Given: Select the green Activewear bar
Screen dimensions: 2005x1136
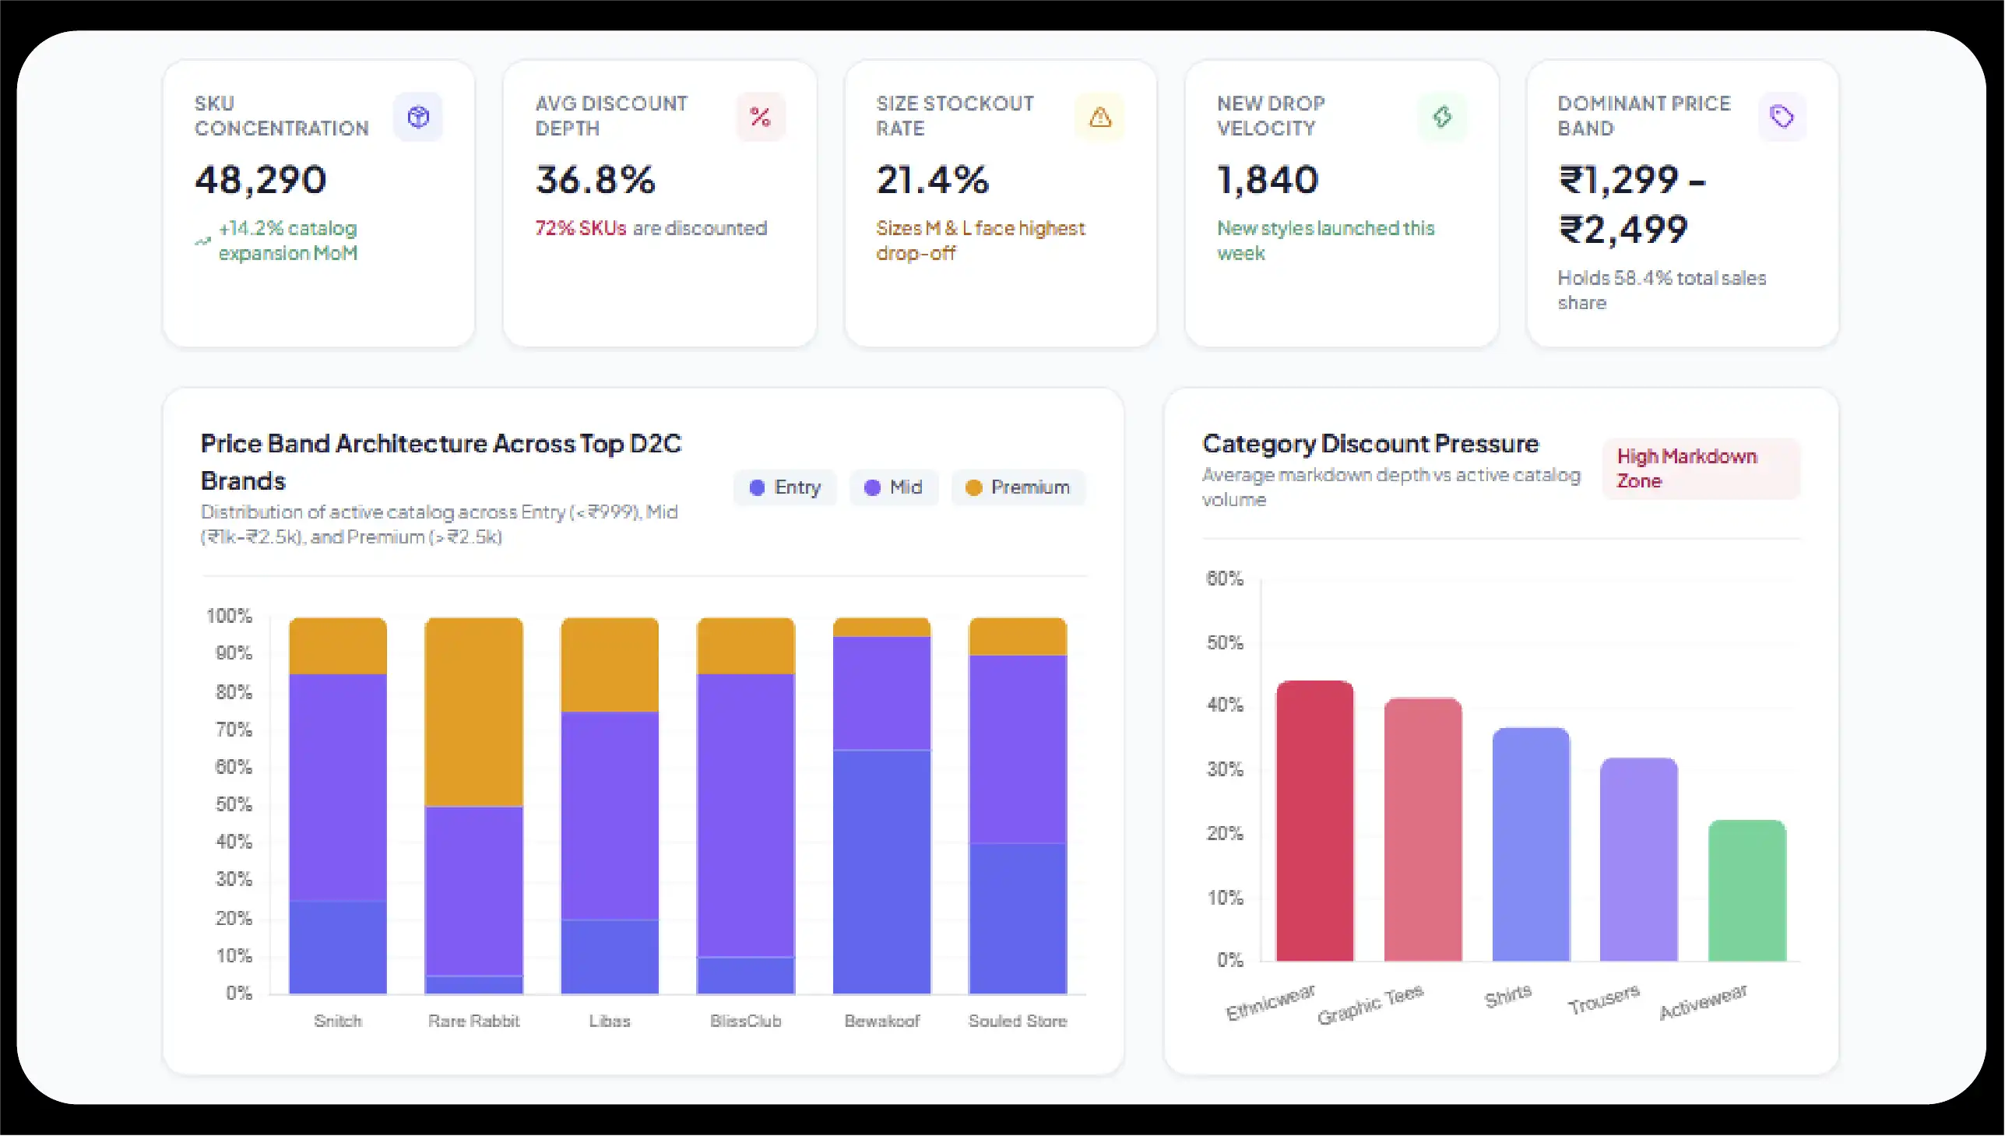Looking at the screenshot, I should pos(1746,890).
